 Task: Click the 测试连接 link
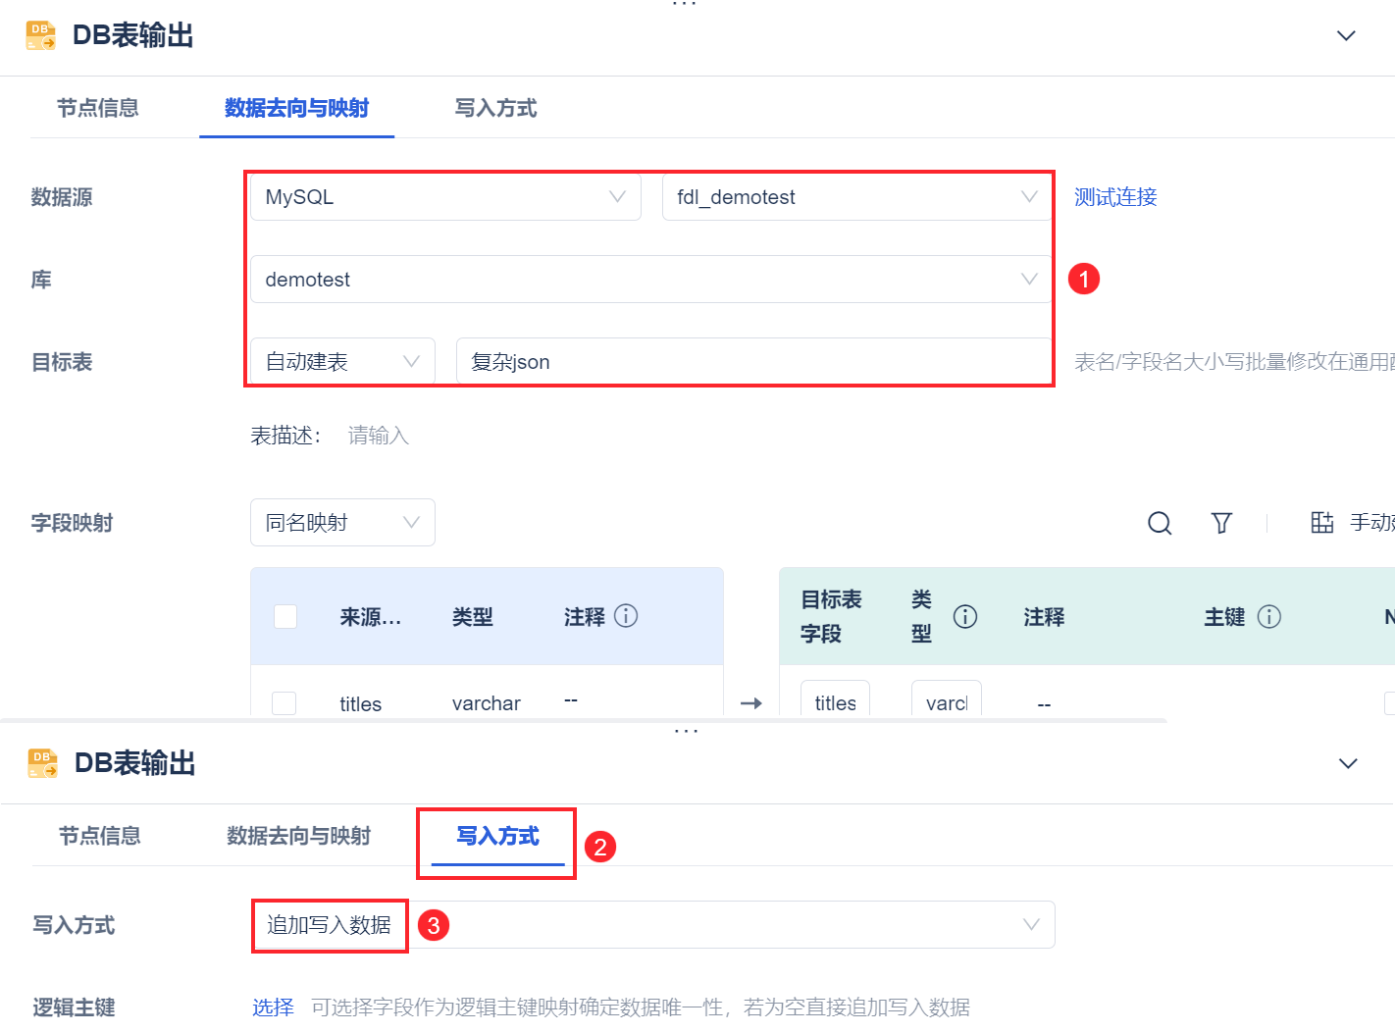coord(1115,197)
